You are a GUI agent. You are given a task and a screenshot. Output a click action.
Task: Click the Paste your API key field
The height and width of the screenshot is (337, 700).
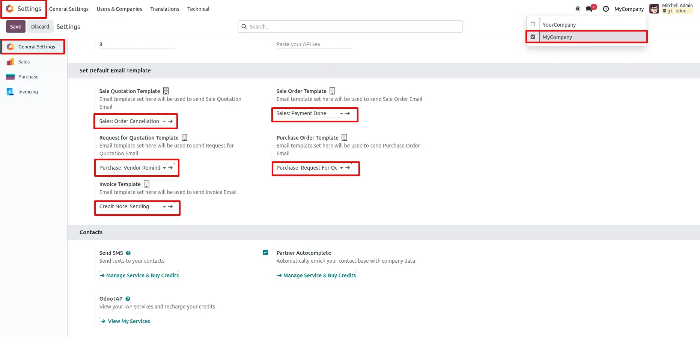[x=314, y=44]
